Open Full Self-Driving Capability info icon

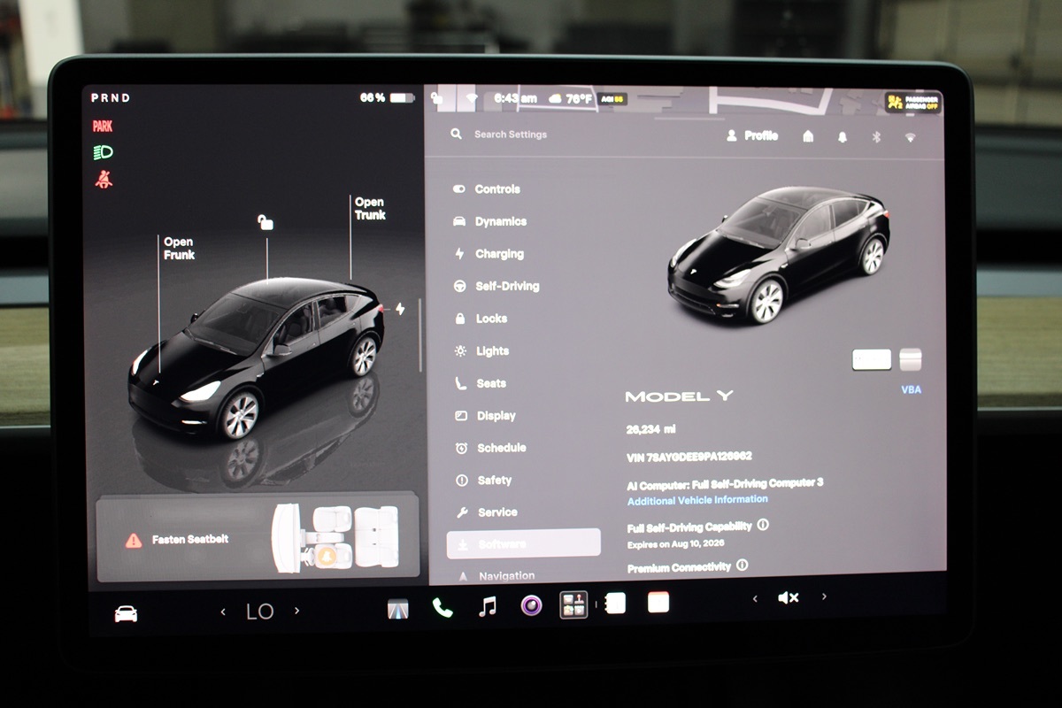(x=763, y=525)
